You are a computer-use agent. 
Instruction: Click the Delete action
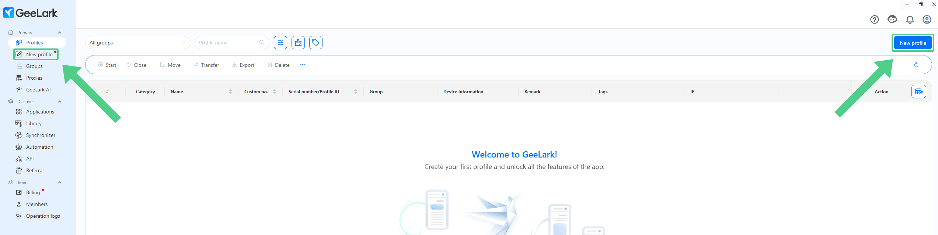point(278,65)
